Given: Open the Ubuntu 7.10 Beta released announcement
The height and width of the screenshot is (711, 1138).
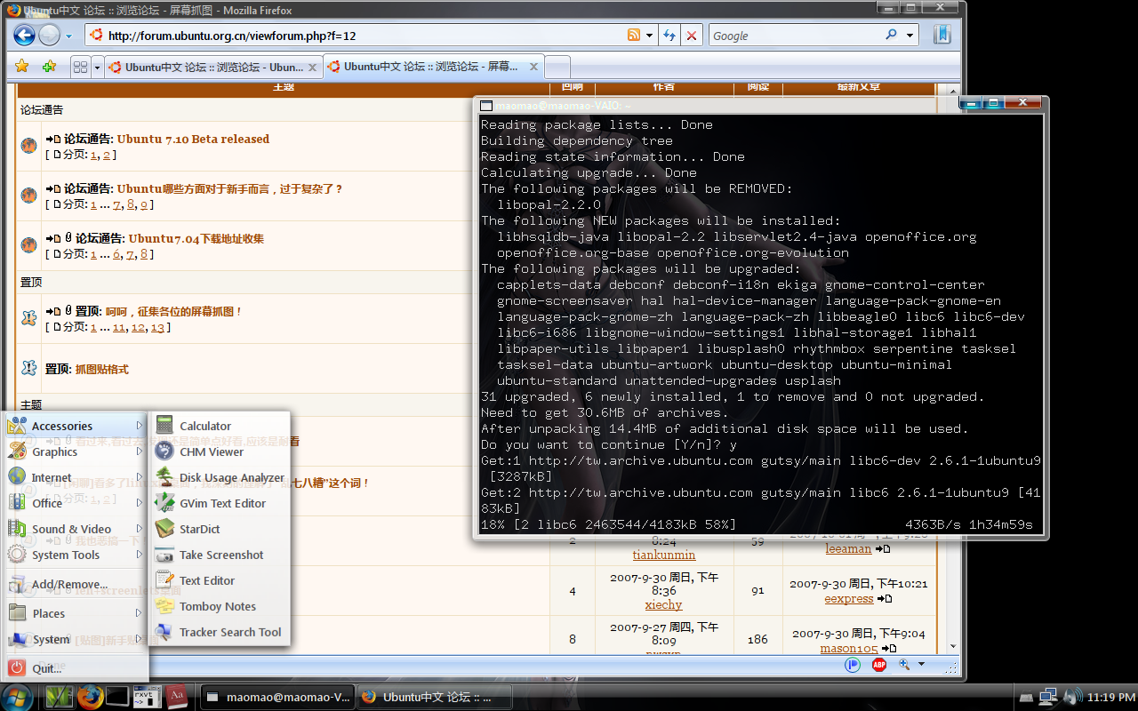Looking at the screenshot, I should [x=193, y=139].
